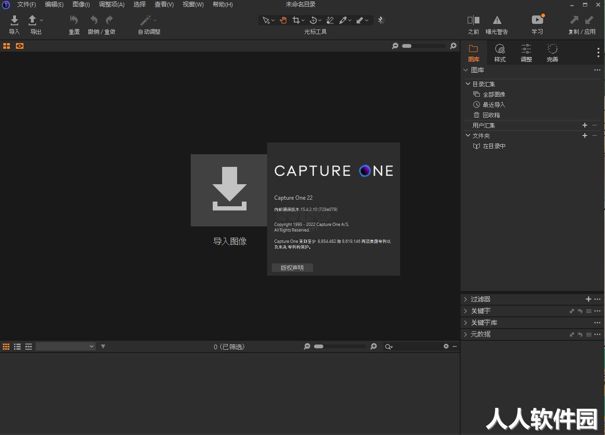Collapse the Catalog Collections (目录汇集) group

click(x=468, y=84)
